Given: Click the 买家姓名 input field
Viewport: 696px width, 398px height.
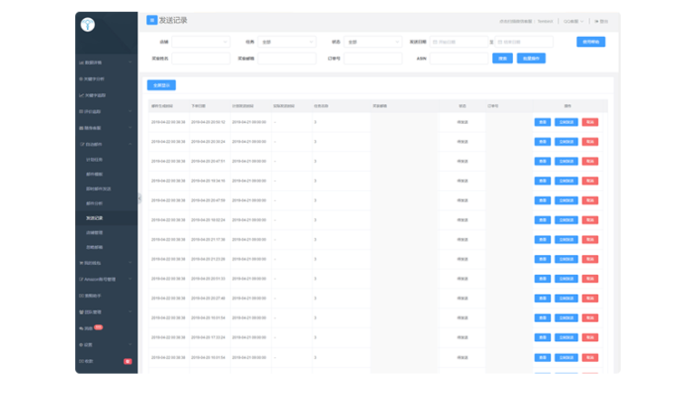Looking at the screenshot, I should pos(200,59).
